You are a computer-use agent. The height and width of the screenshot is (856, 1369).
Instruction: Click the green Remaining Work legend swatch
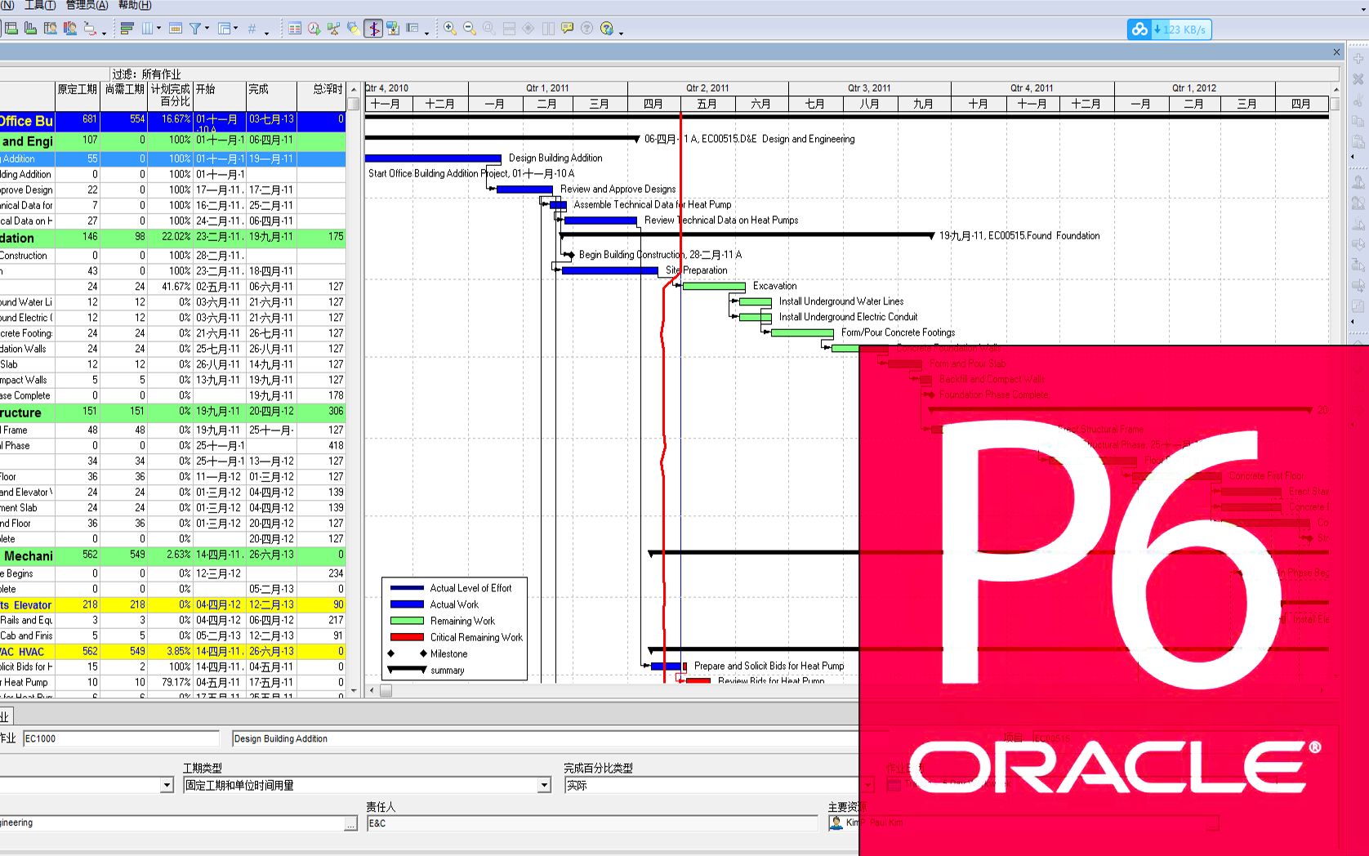tap(407, 621)
